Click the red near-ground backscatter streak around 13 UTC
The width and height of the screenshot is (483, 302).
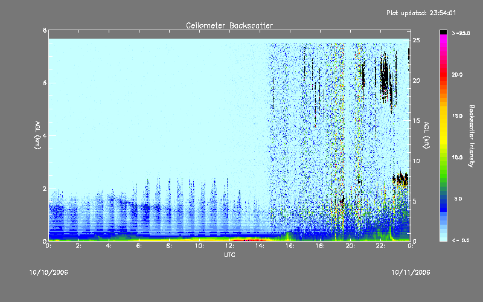(x=248, y=239)
